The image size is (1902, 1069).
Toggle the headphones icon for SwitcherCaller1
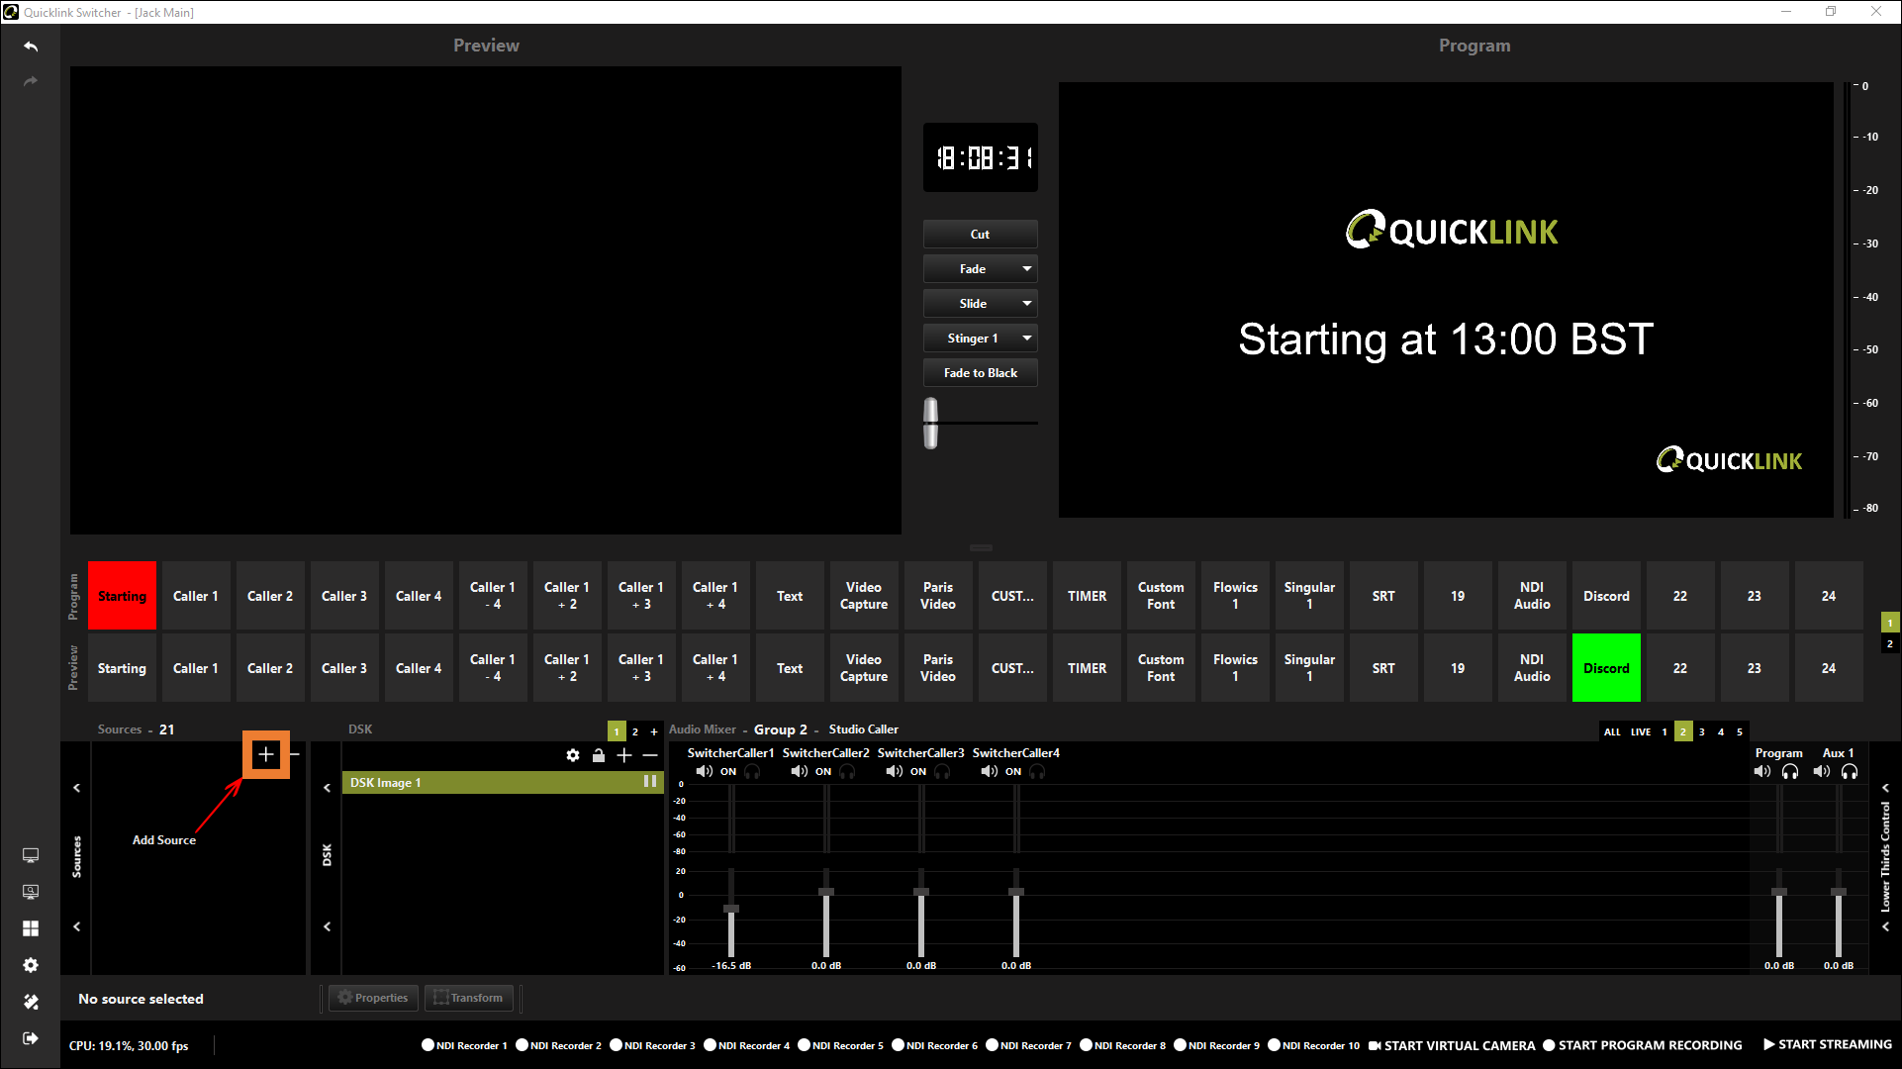[x=753, y=772]
